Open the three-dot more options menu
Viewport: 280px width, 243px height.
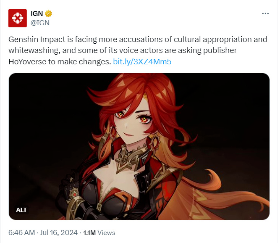265,13
